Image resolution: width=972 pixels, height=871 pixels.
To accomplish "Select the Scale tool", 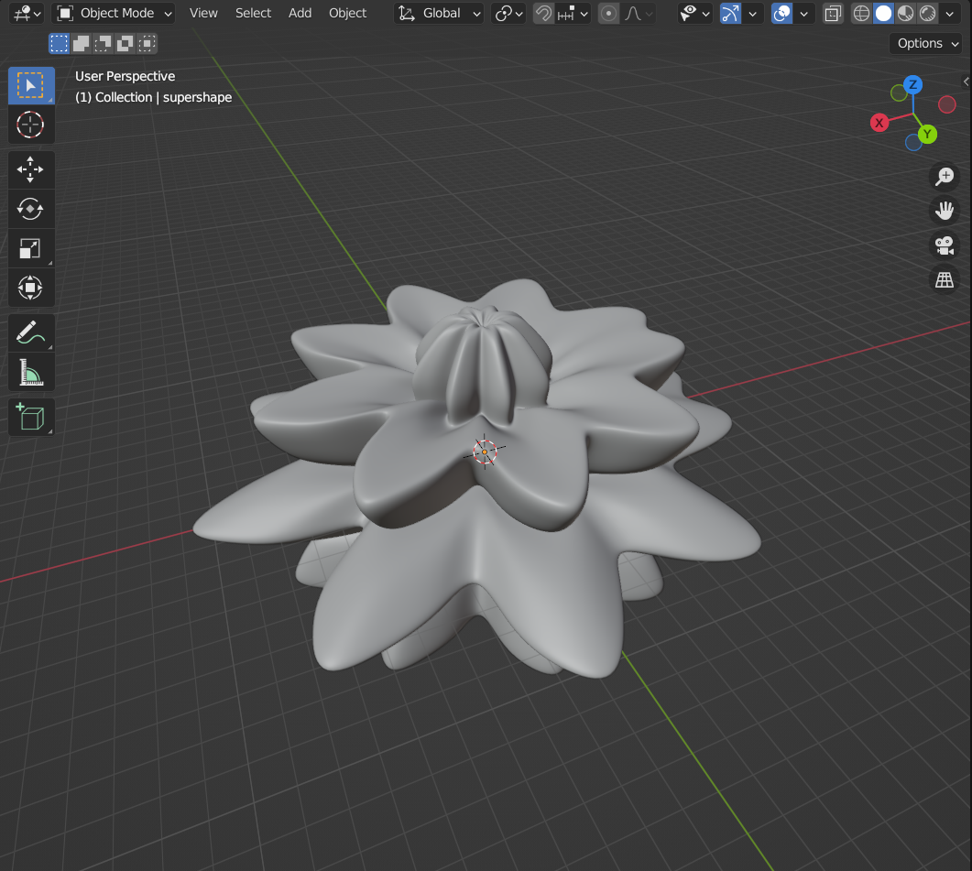I will [x=31, y=248].
